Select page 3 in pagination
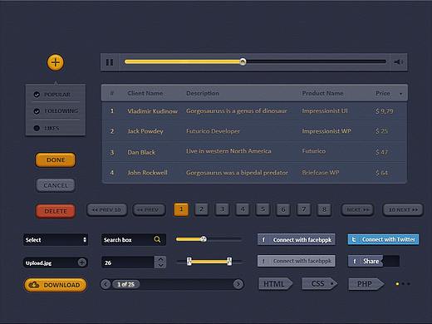 [x=222, y=209]
